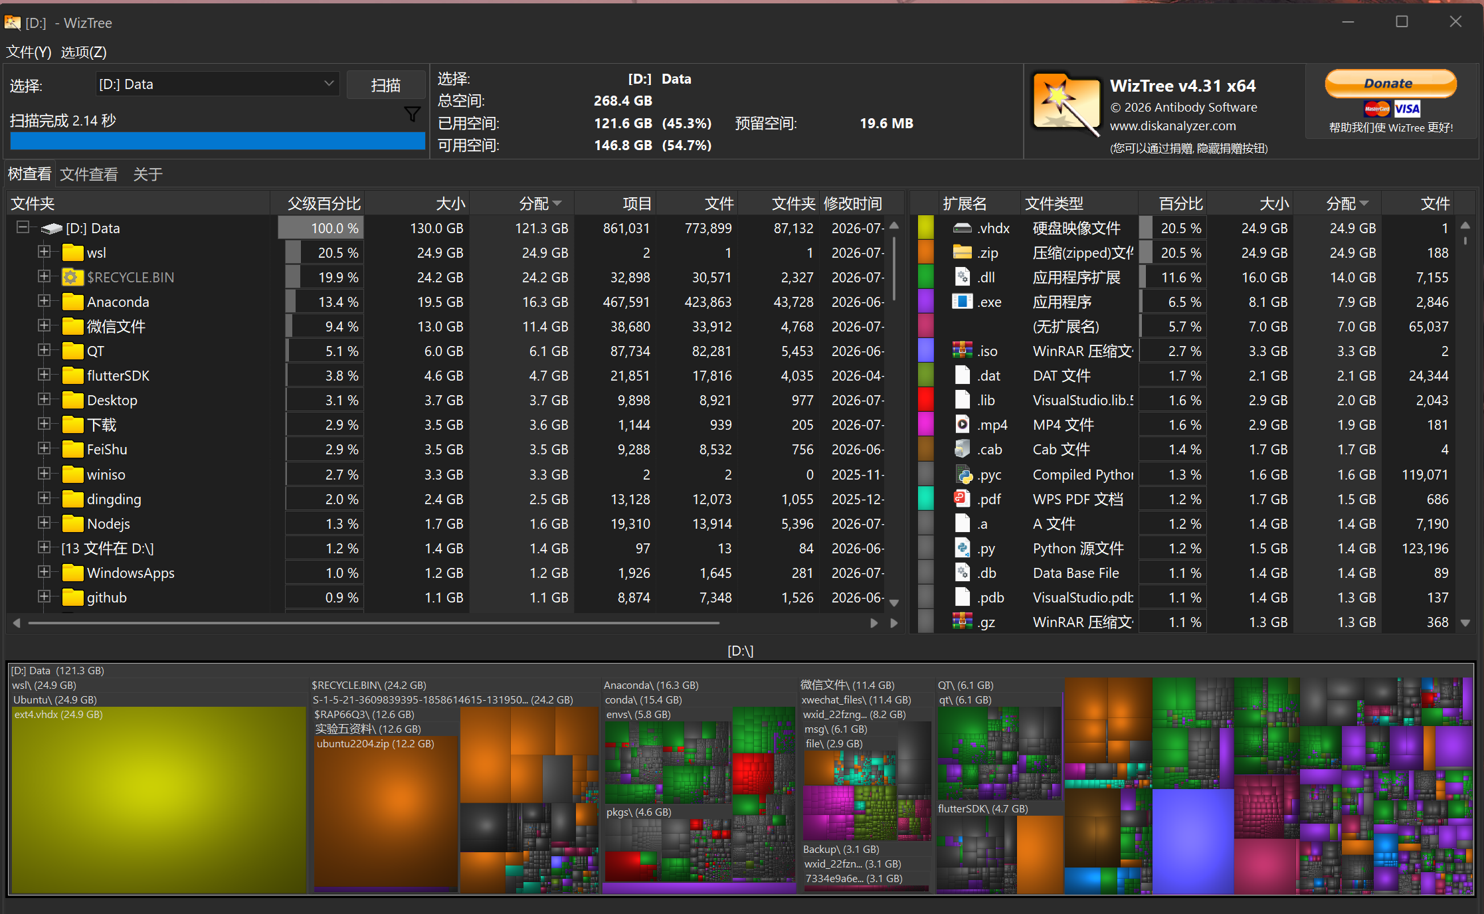Switch to the 文件查看 tab

coord(89,174)
